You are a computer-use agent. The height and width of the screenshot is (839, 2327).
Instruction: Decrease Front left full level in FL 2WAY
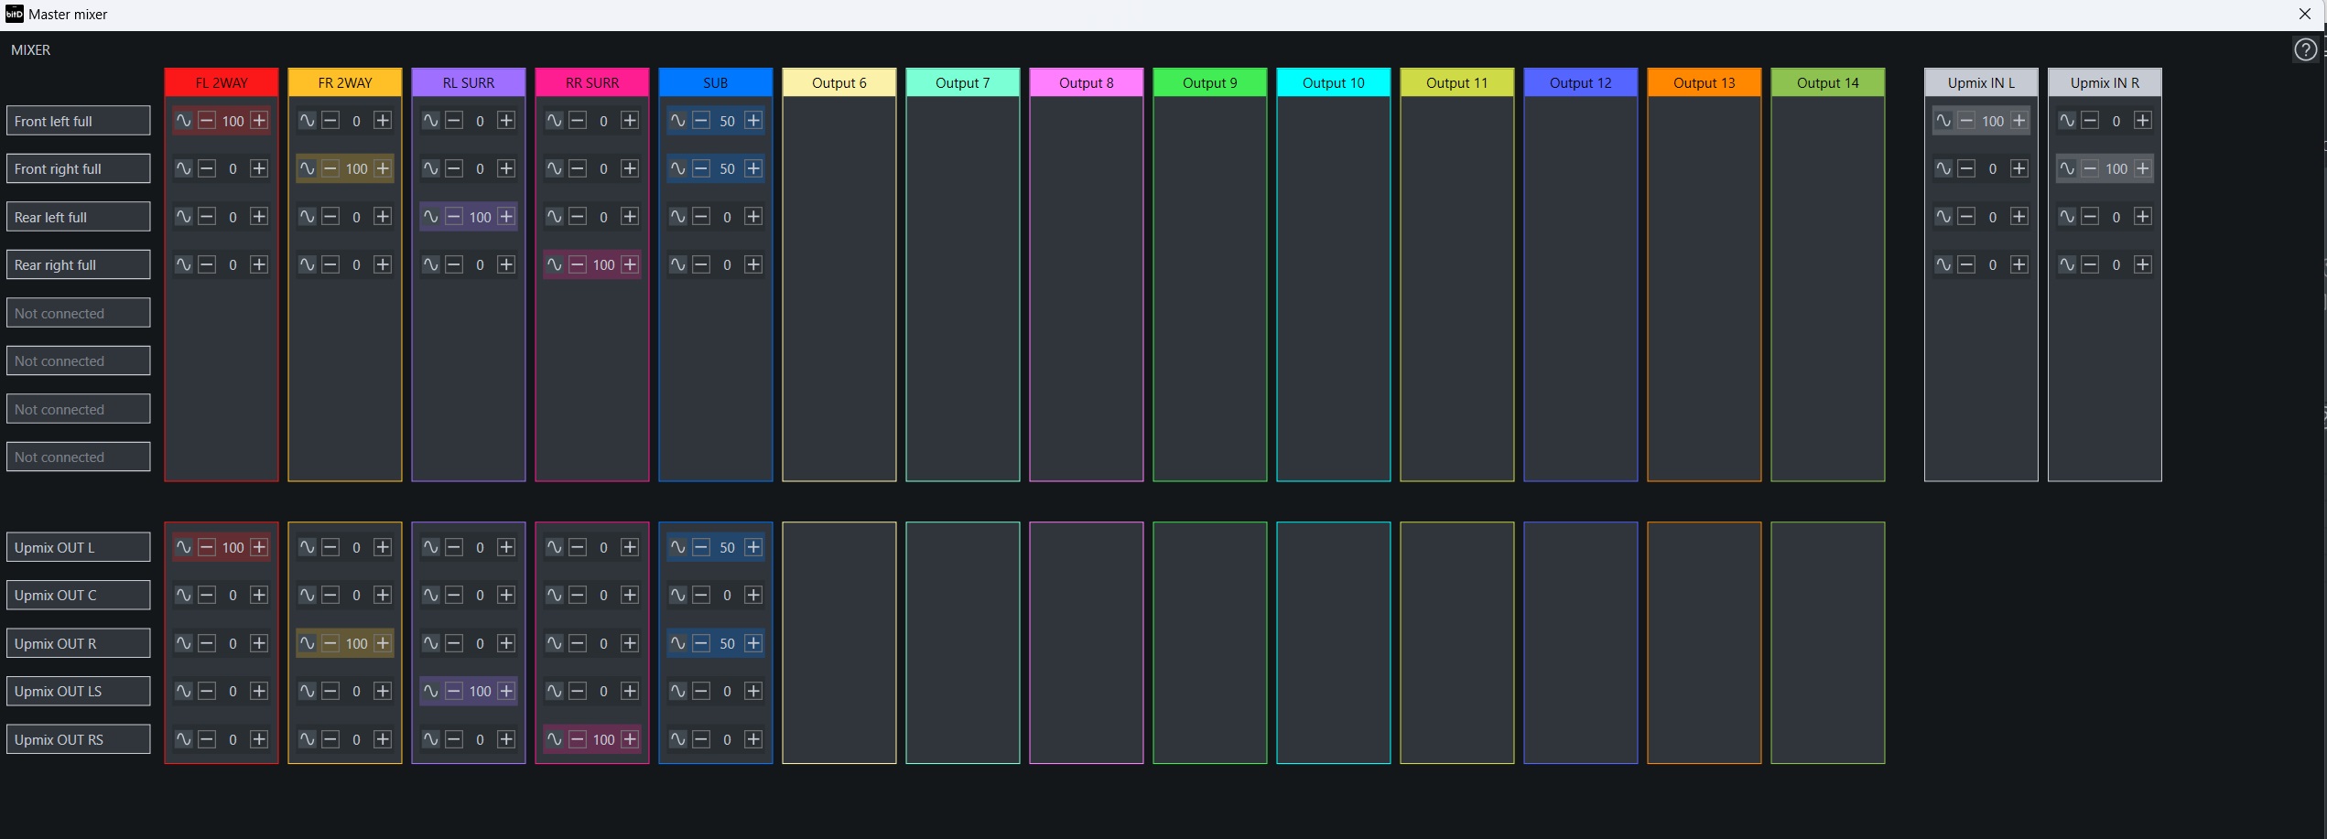(x=207, y=121)
